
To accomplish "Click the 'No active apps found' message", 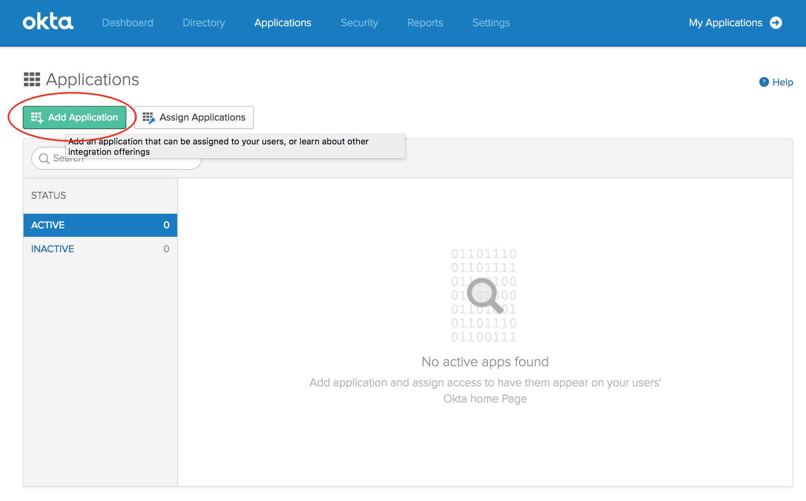I will tap(485, 362).
